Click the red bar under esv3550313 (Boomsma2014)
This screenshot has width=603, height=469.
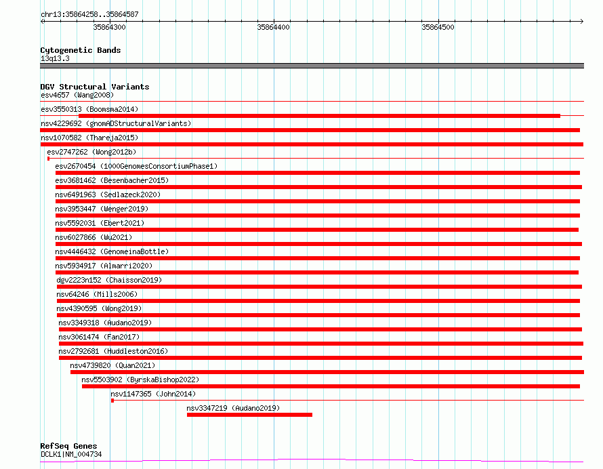point(319,116)
